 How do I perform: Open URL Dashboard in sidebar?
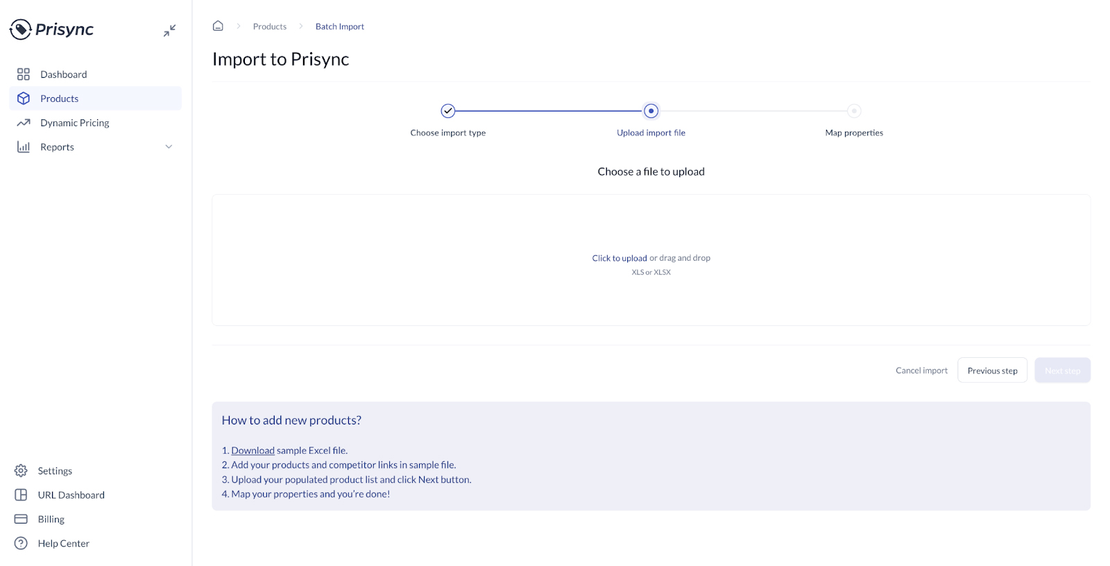coord(71,495)
